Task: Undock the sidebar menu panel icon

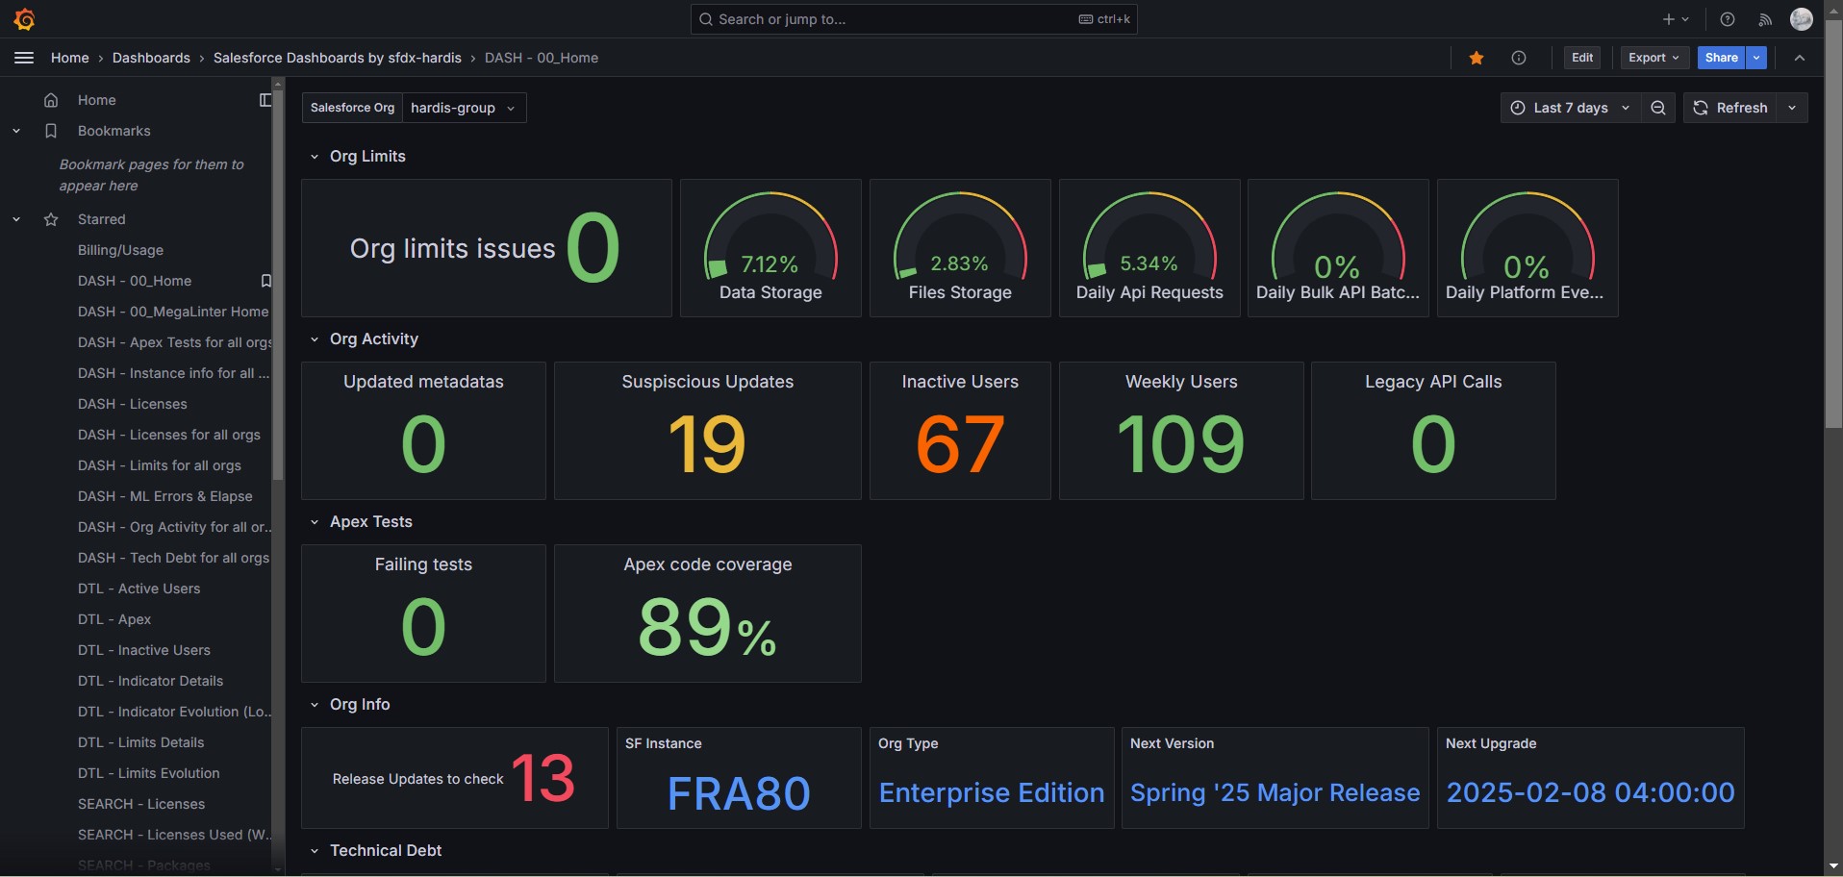Action: (x=265, y=100)
